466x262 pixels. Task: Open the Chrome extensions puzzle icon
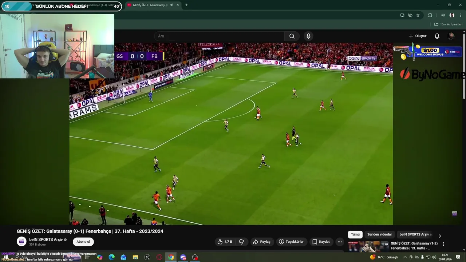coord(430,15)
